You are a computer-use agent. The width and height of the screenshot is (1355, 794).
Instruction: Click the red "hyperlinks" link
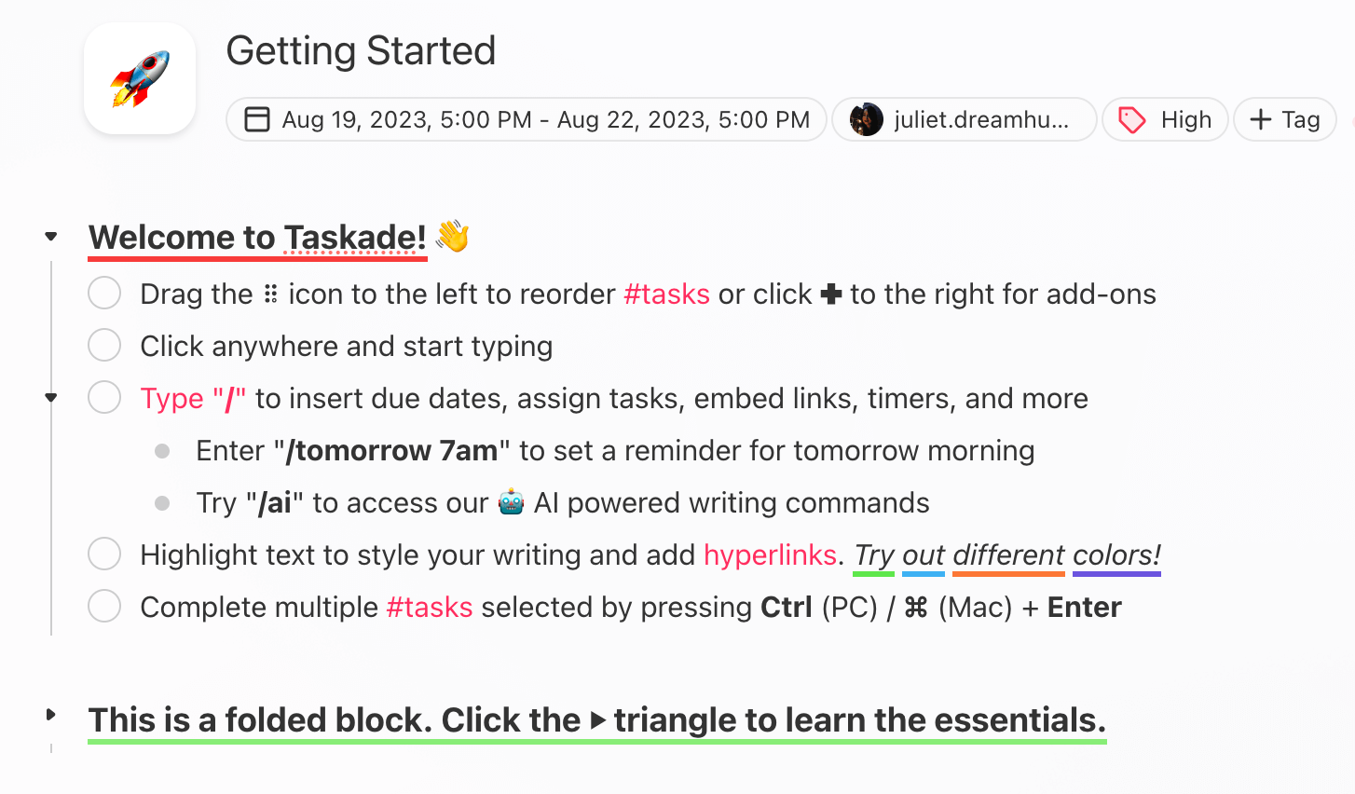(x=770, y=554)
